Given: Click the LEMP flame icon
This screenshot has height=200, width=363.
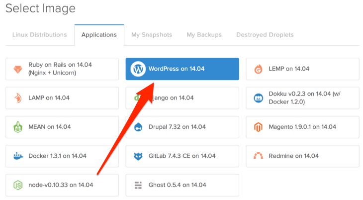Looking at the screenshot, I should [x=259, y=69].
